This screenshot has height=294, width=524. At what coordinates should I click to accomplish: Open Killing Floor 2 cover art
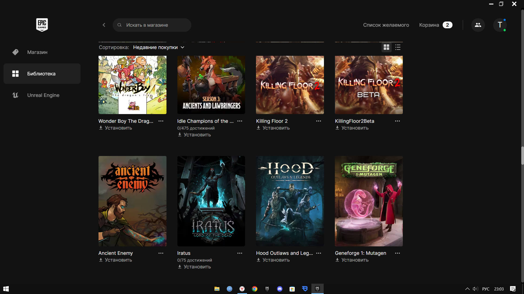(290, 85)
